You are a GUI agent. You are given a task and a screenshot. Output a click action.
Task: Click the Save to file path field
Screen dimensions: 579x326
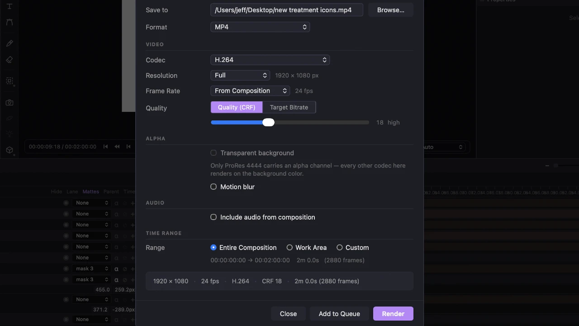click(287, 10)
